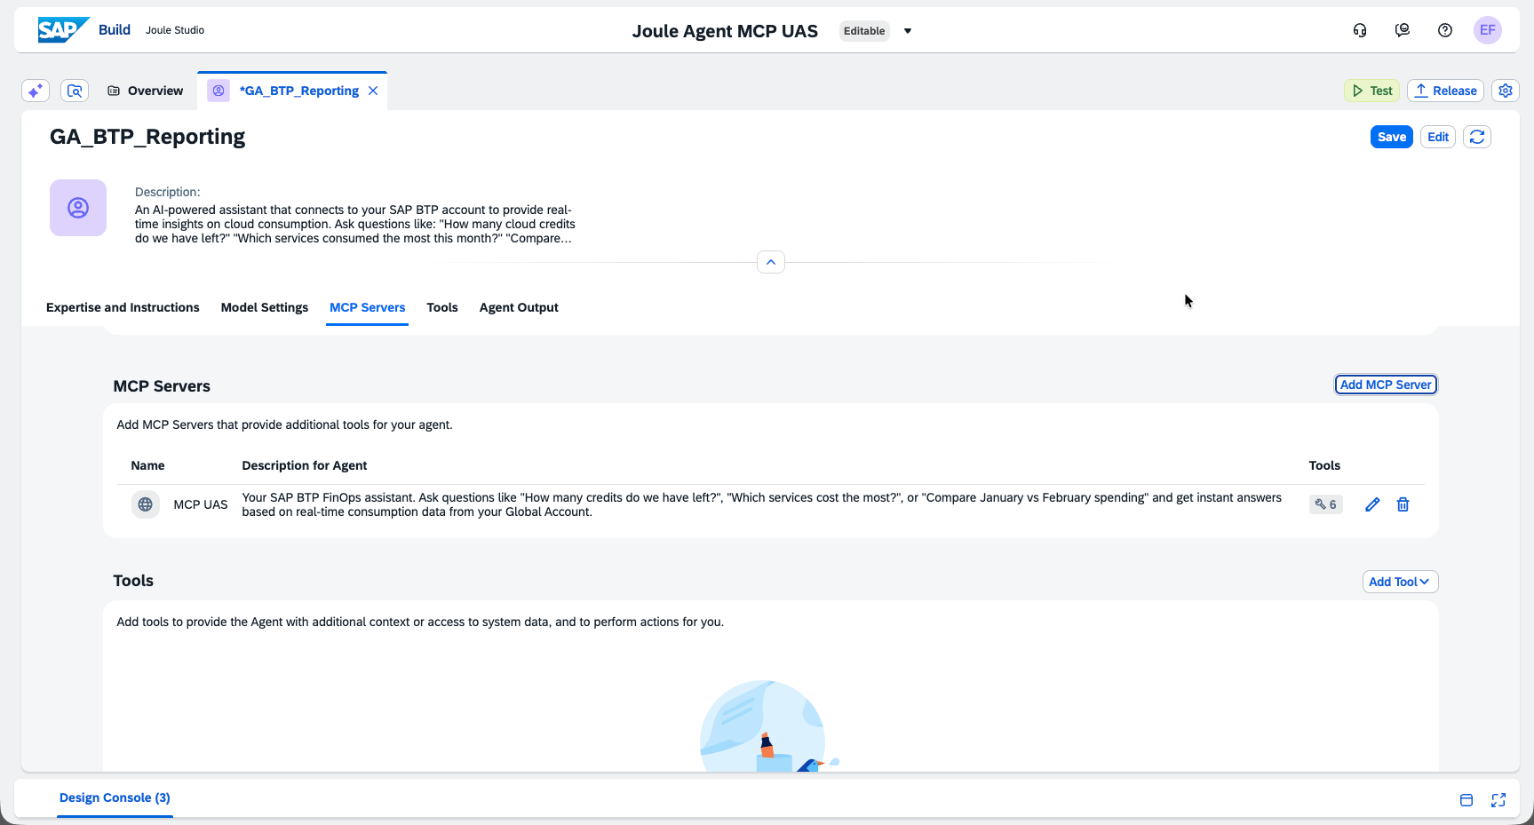Click the Joule Agent MCP UAS title
Screen dimensions: 1534x825
click(x=725, y=31)
